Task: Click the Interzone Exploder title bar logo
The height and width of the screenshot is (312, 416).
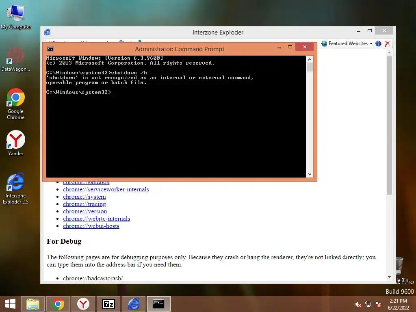Action: point(48,32)
